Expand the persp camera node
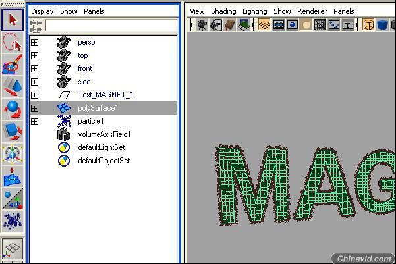 tap(35, 42)
